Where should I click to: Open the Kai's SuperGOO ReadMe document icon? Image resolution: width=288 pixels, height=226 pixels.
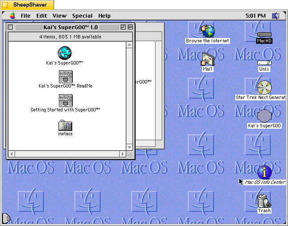pyautogui.click(x=66, y=77)
